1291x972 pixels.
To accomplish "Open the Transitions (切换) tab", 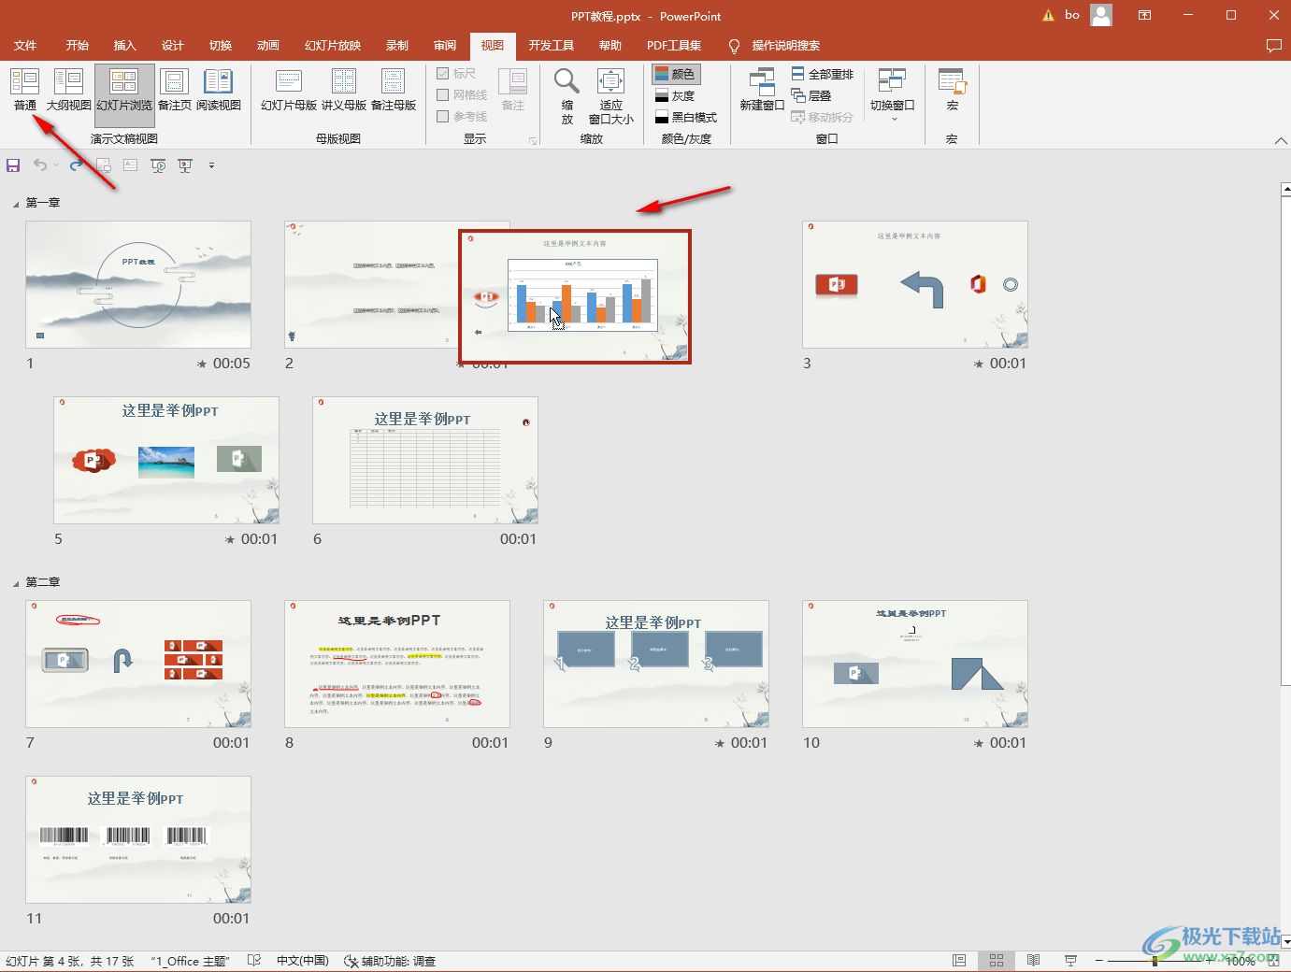I will point(220,46).
